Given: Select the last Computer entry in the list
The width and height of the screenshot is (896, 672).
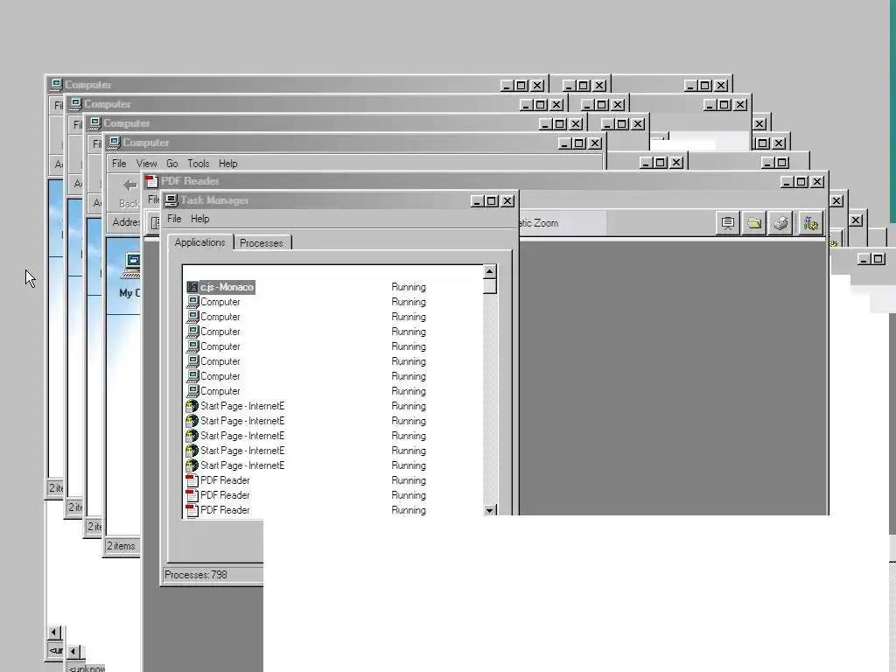Looking at the screenshot, I should pyautogui.click(x=220, y=391).
